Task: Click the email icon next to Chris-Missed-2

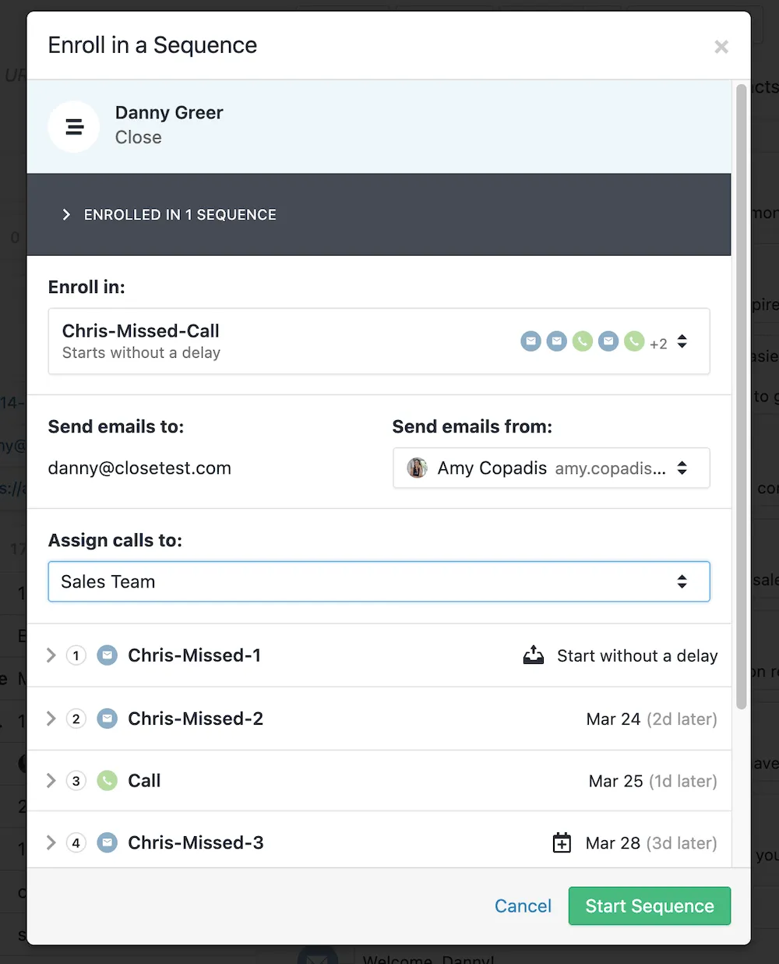Action: 108,719
